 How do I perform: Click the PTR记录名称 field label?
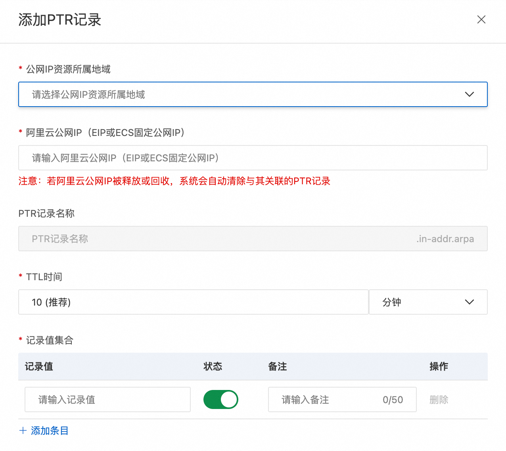click(46, 214)
